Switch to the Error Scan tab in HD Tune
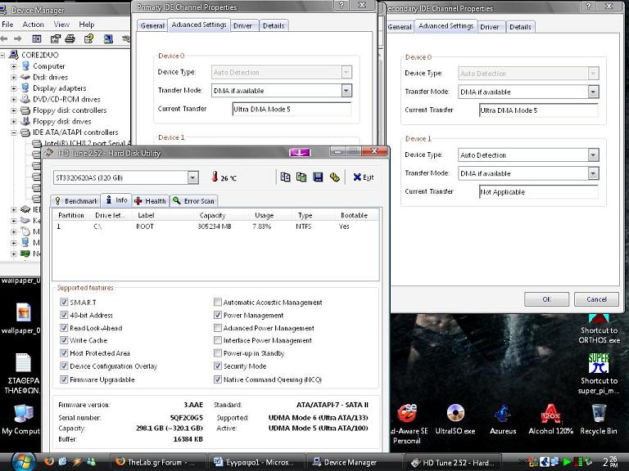 point(194,201)
